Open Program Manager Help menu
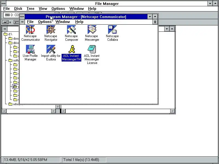Image resolution: width=219 pixels, height=164 pixels. coord(79,22)
